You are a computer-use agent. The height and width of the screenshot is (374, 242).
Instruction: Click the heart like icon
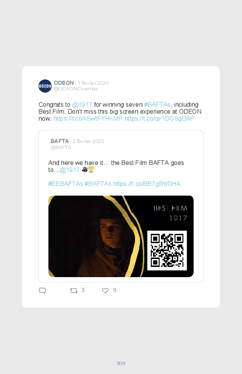point(105,291)
